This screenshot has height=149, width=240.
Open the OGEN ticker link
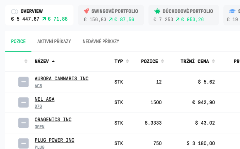tap(39, 127)
